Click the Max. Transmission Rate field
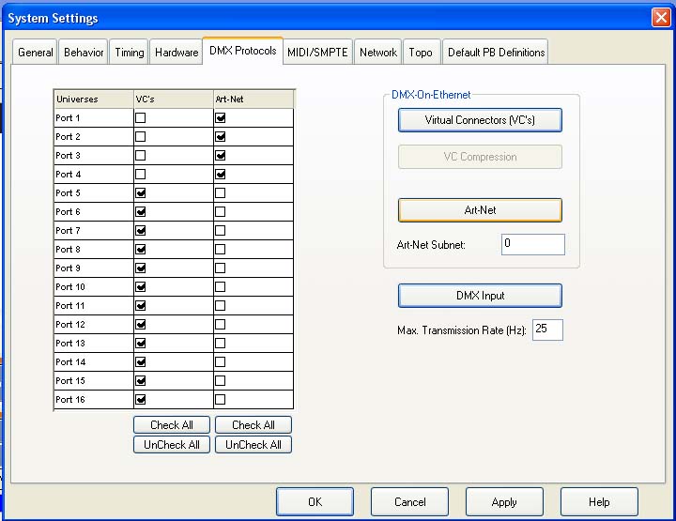676x521 pixels. (x=547, y=330)
